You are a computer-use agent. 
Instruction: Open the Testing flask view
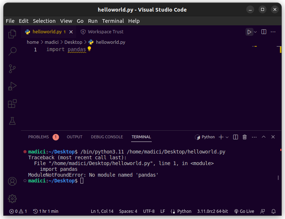pyautogui.click(x=12, y=121)
